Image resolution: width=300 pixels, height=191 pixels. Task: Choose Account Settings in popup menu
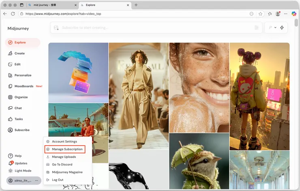pos(64,142)
